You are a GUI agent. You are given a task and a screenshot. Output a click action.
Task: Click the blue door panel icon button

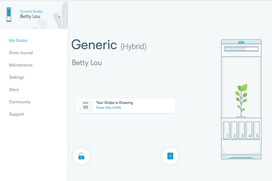click(170, 156)
